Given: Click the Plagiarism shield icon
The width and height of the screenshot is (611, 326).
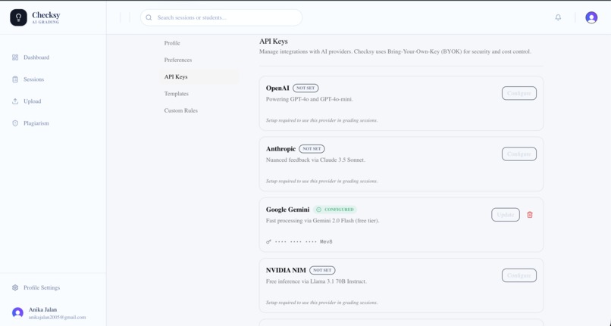Looking at the screenshot, I should (15, 123).
